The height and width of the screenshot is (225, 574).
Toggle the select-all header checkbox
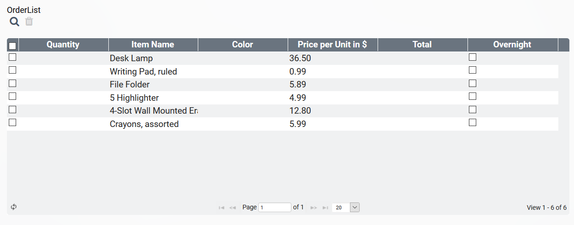pos(13,46)
